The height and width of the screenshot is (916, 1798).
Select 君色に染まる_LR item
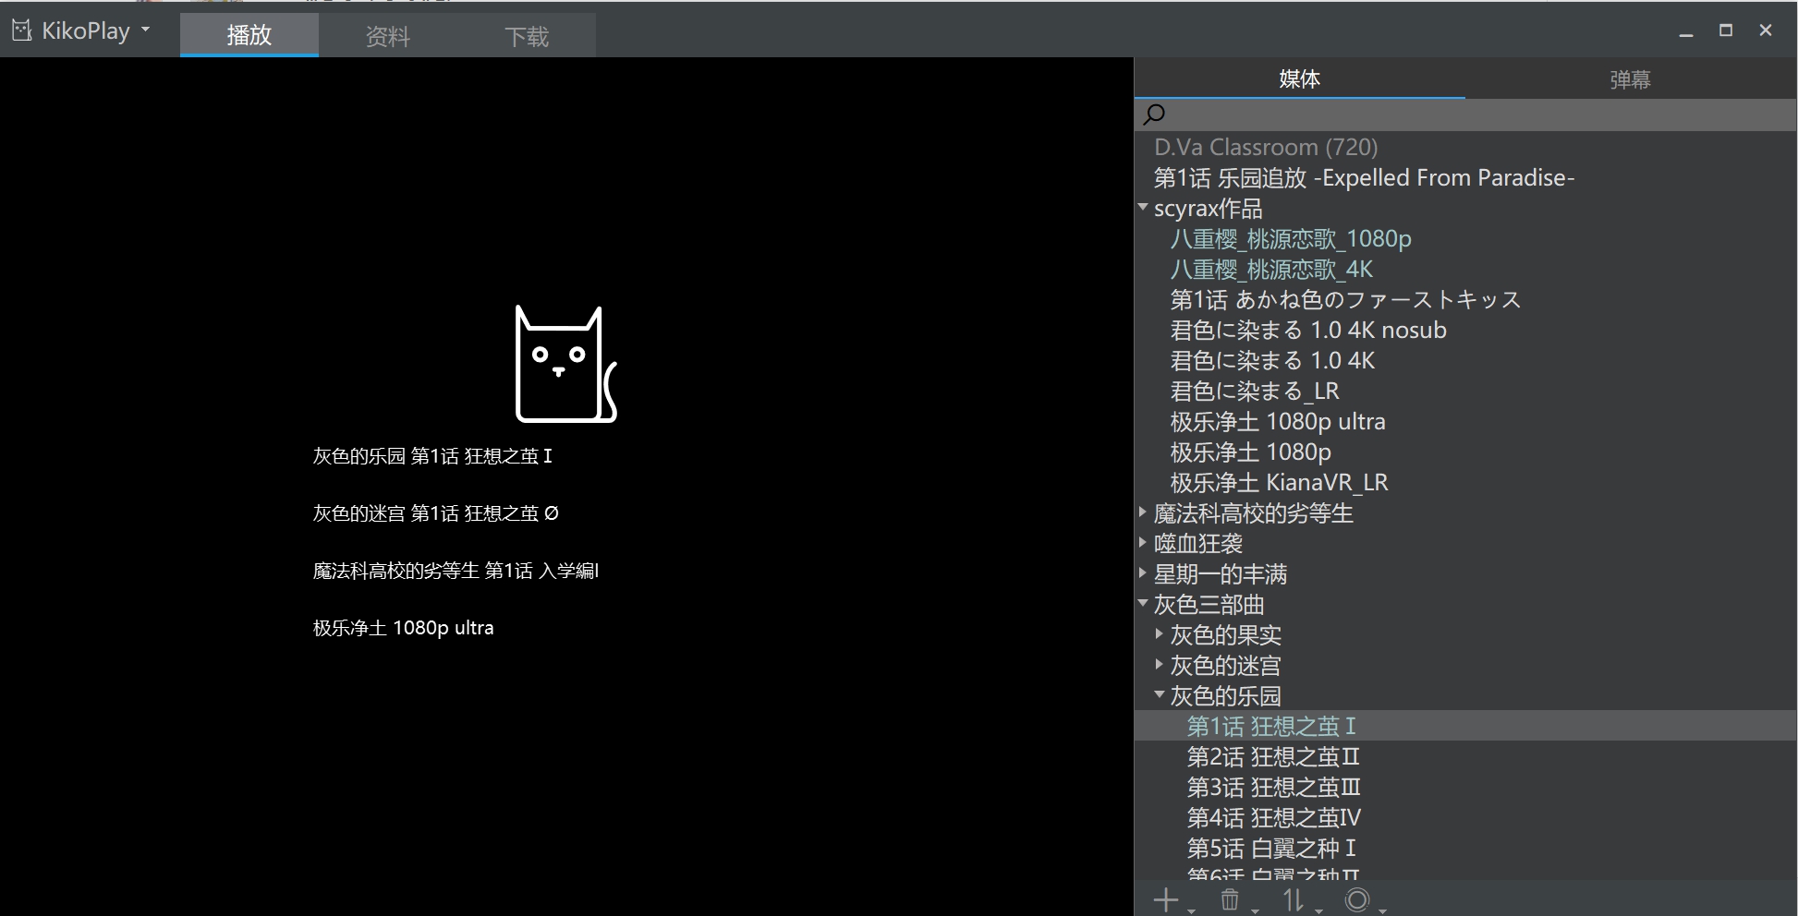[x=1255, y=391]
